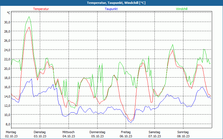The image size is (223, 139).
Task: Click the 16,0 y-axis value
Action: click(7, 87)
